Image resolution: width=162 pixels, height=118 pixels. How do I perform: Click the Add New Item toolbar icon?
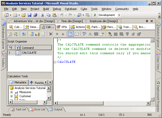15,15
